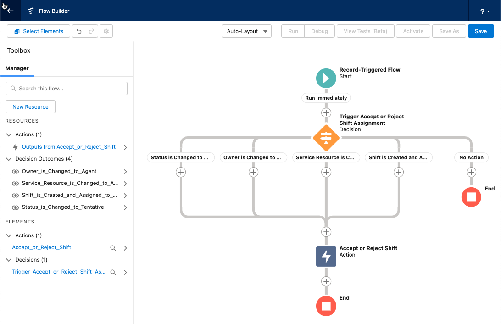Click Record-Triggered Flow title text
Viewport: 501px width, 324px height.
click(x=370, y=70)
